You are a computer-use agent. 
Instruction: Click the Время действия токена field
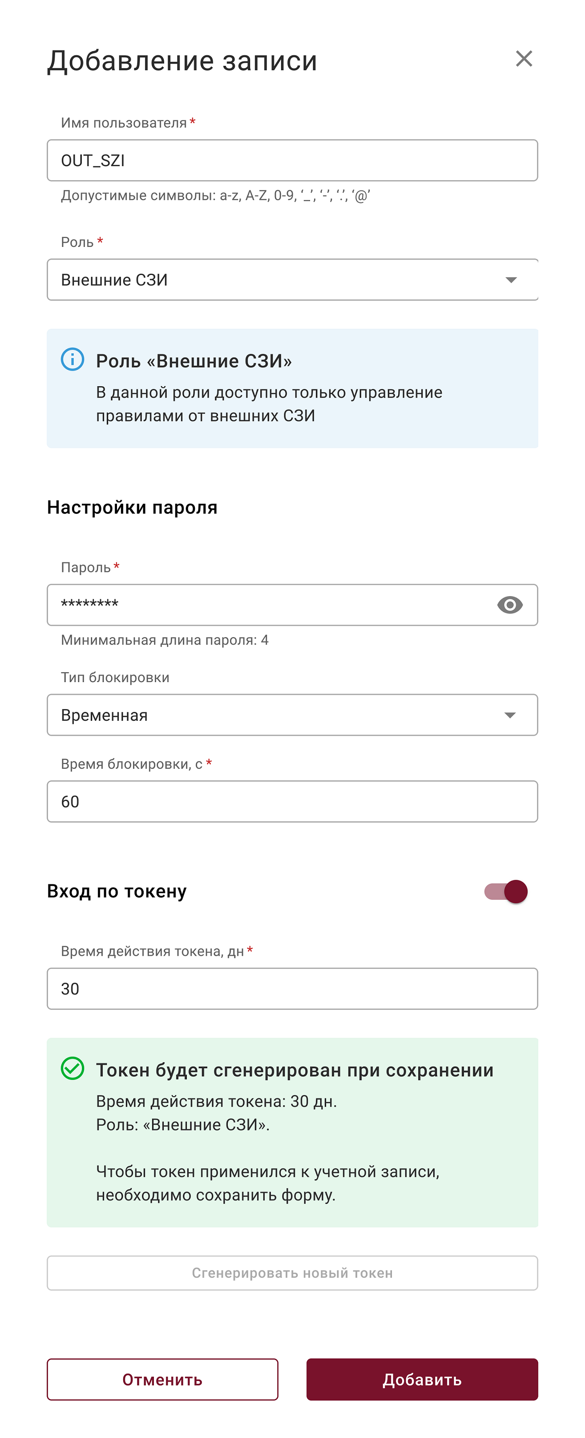coord(292,989)
